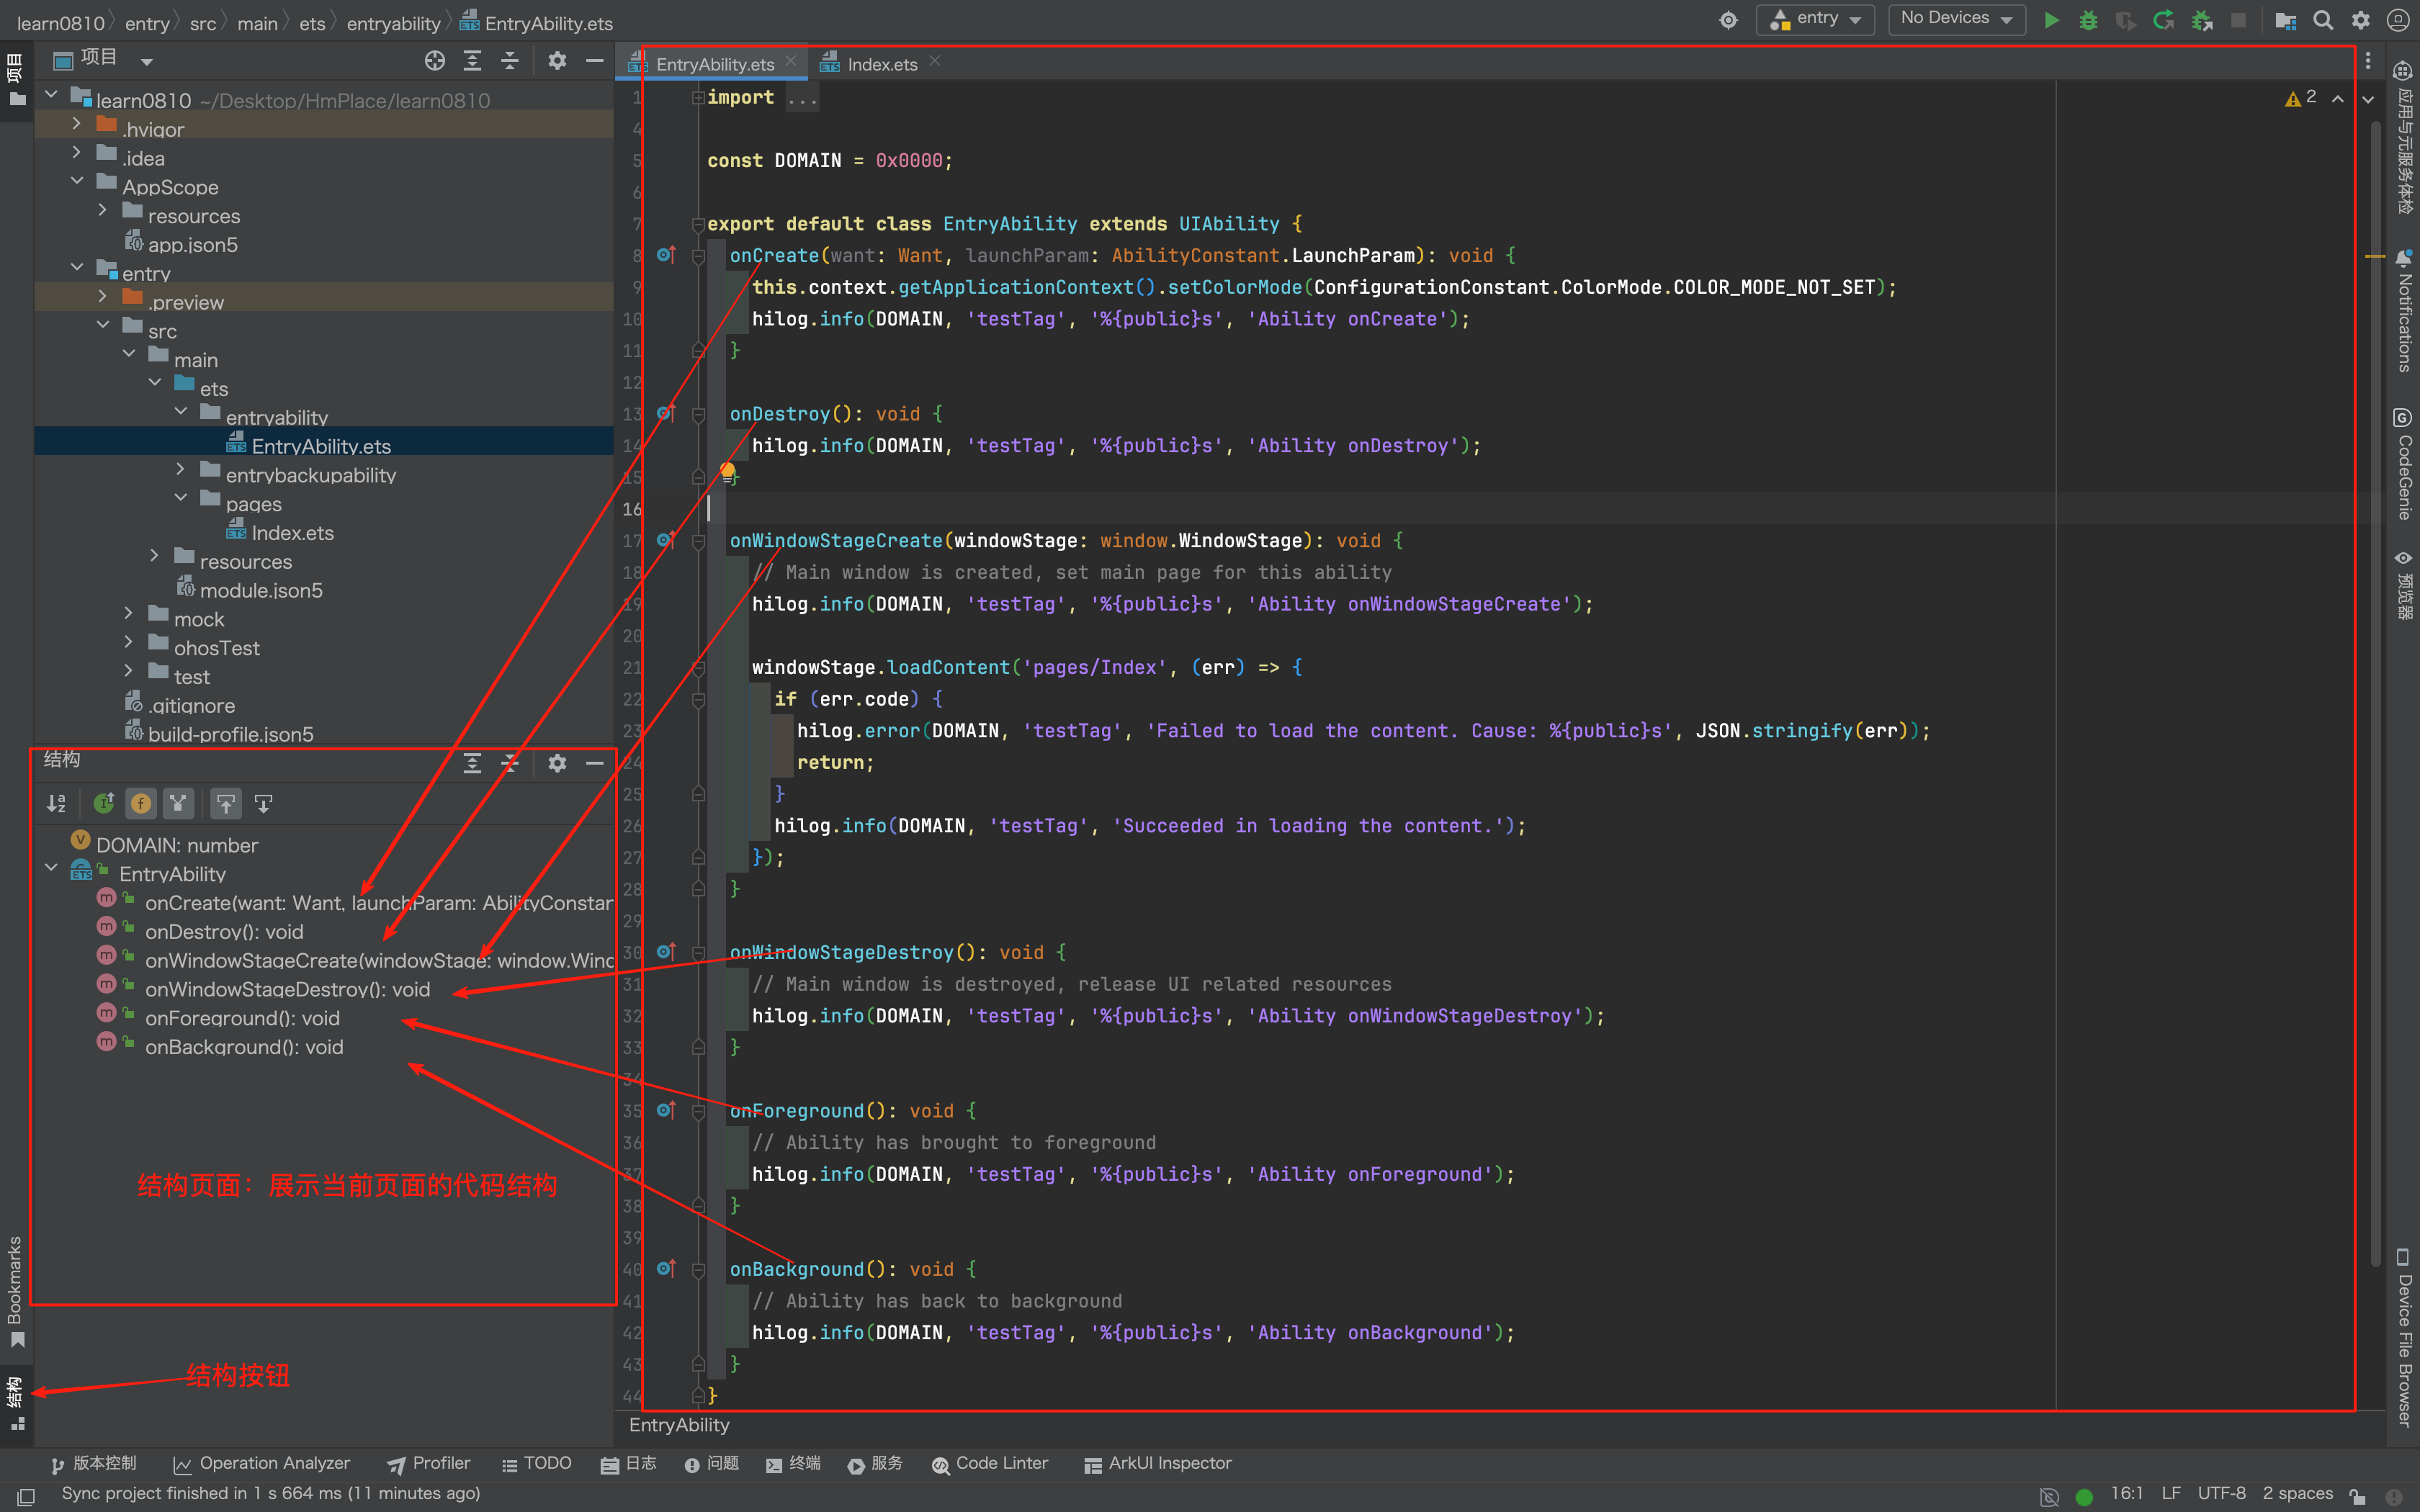Collapse EntryAbility node in structure tree

[51, 868]
